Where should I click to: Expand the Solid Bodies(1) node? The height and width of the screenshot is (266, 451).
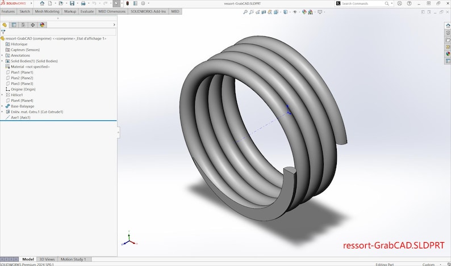tap(2, 61)
